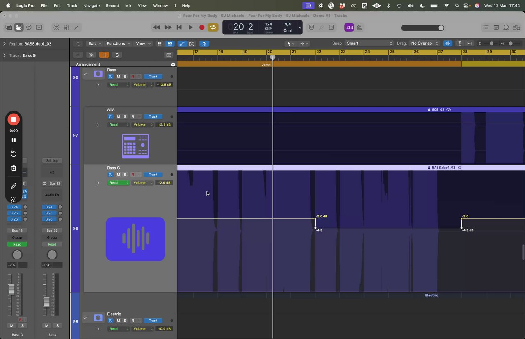Image resolution: width=525 pixels, height=339 pixels.
Task: Toggle the Hide tracks H button
Action: 104,55
